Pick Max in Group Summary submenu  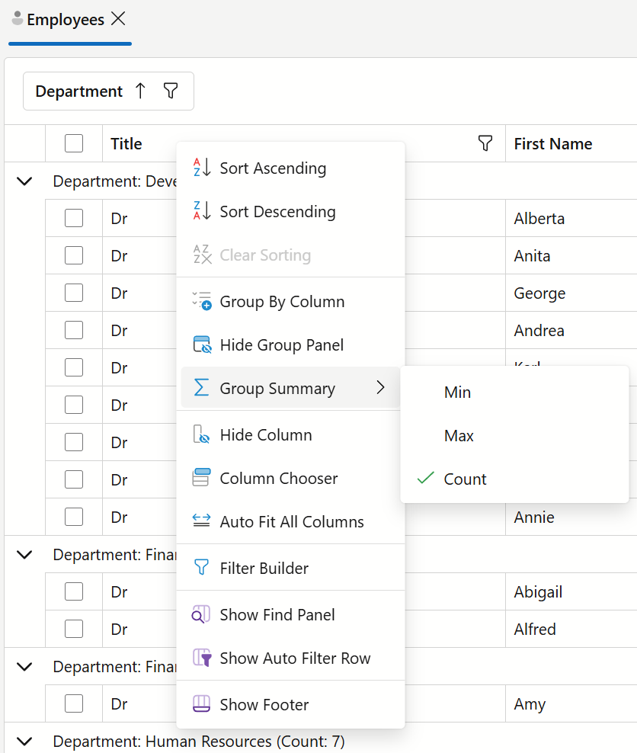pos(514,436)
